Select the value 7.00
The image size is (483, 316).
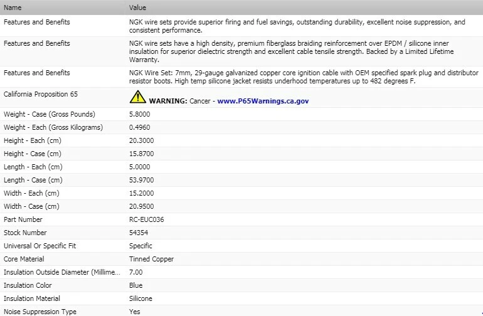(136, 272)
